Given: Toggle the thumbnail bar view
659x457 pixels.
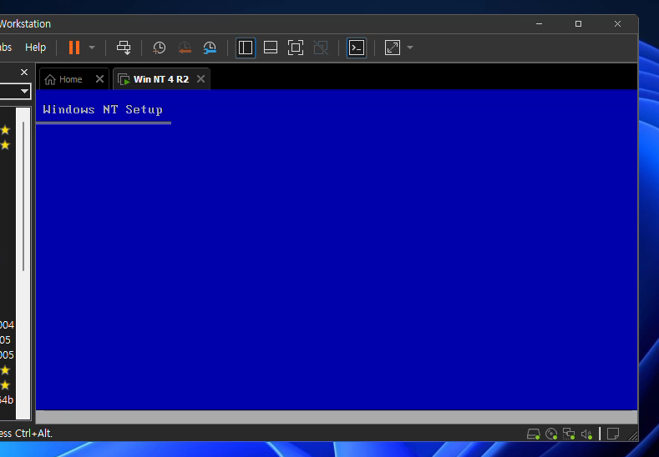Looking at the screenshot, I should click(x=271, y=48).
